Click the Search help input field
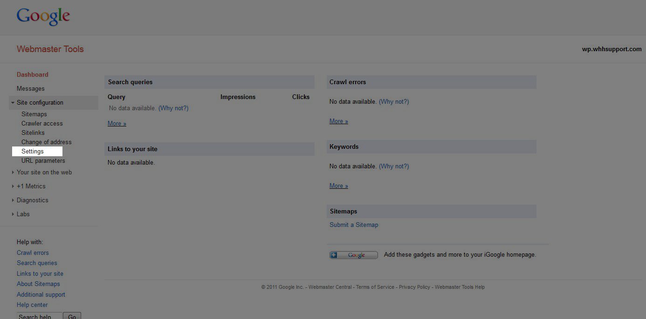The image size is (646, 319). (x=39, y=316)
